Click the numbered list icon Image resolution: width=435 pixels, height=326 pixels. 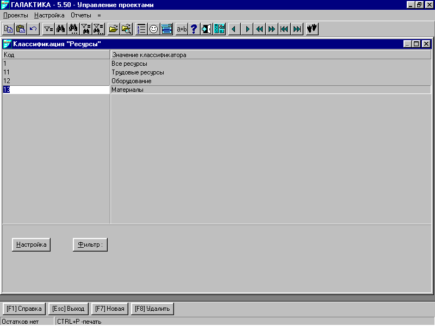click(141, 29)
